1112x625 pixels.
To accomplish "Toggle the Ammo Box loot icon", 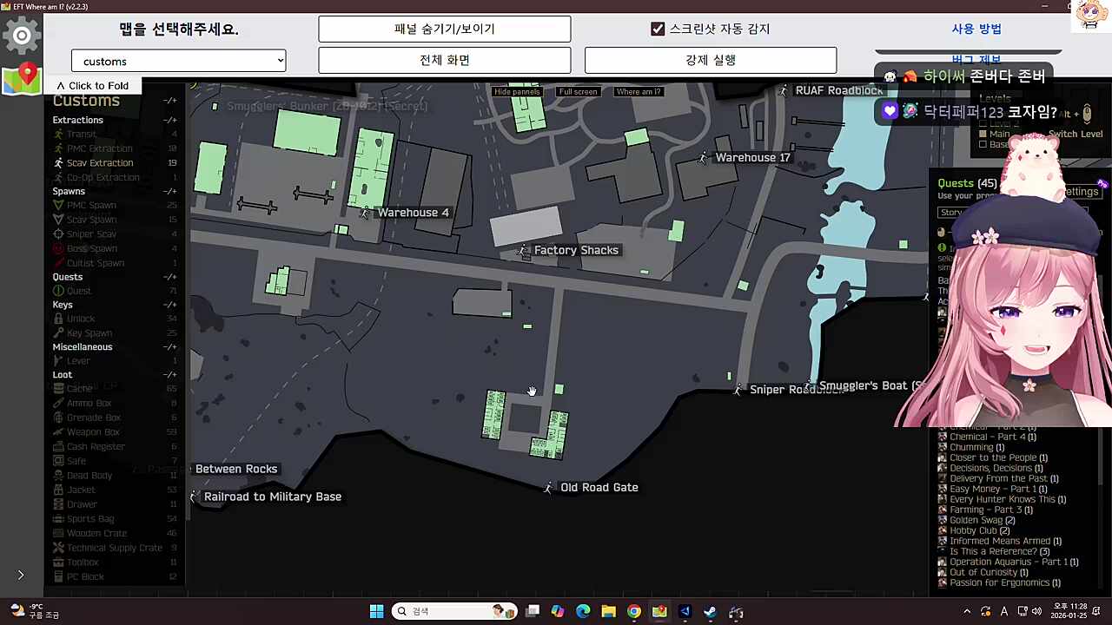I will pyautogui.click(x=58, y=404).
